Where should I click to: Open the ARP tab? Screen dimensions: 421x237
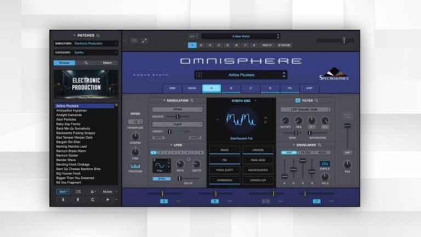point(309,88)
